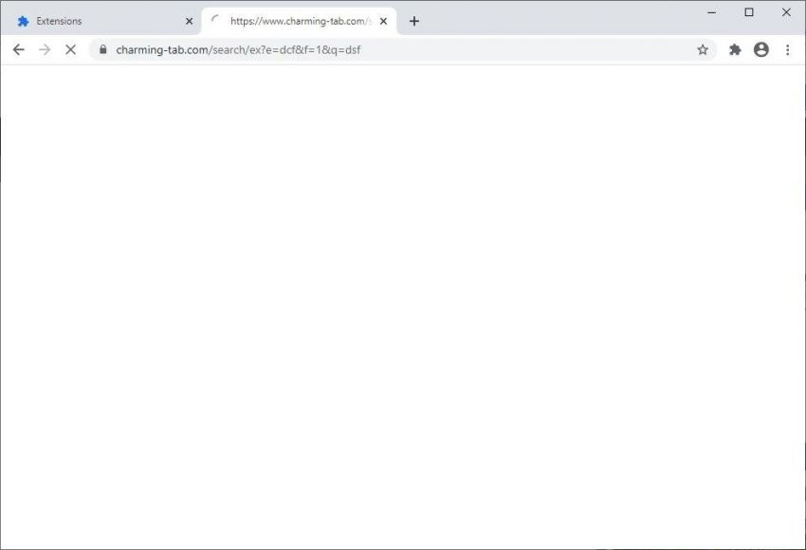The image size is (806, 550).
Task: Maximize the browser window
Action: tap(749, 12)
